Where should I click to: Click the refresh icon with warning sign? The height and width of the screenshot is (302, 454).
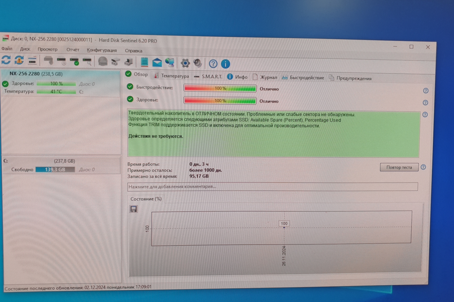point(19,60)
